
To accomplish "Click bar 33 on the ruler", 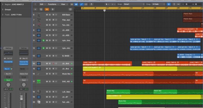I will point(131,8).
